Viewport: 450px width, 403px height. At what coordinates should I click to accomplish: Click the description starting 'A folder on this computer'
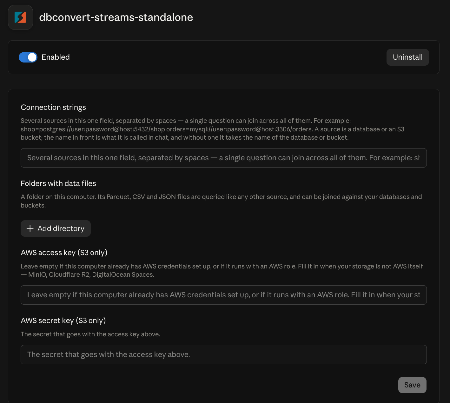(x=221, y=201)
